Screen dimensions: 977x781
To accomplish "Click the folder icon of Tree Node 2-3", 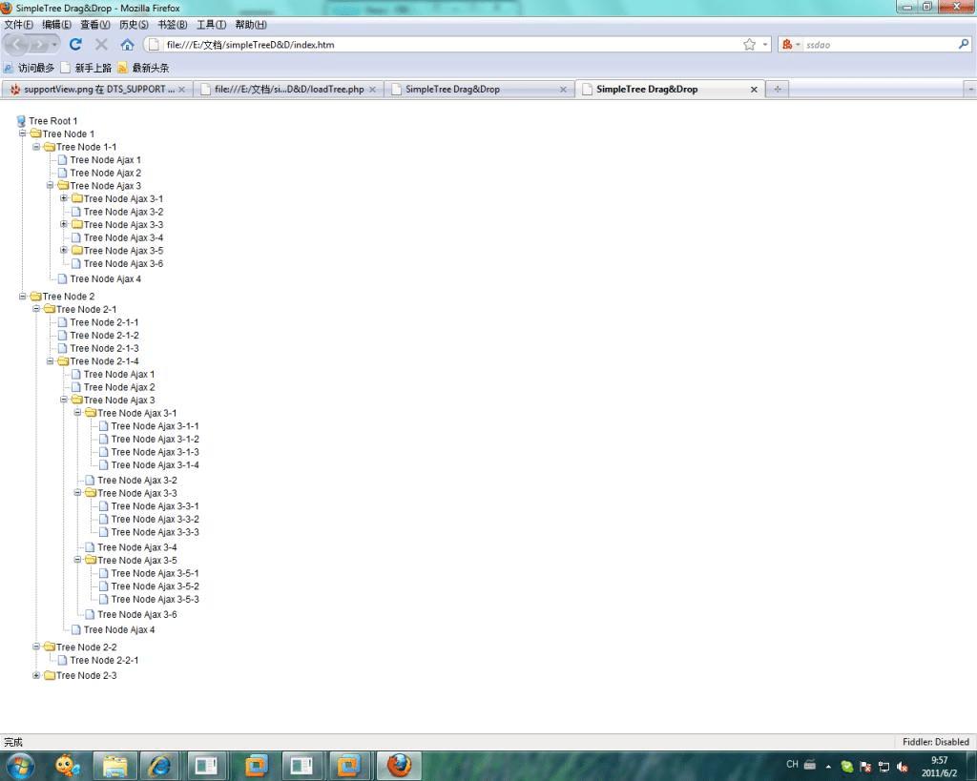I will pyautogui.click(x=50, y=676).
